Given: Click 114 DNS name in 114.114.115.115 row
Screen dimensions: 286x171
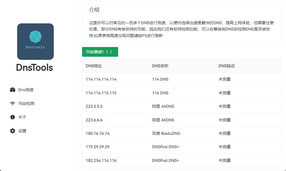Looking at the screenshot, I should click(160, 93).
